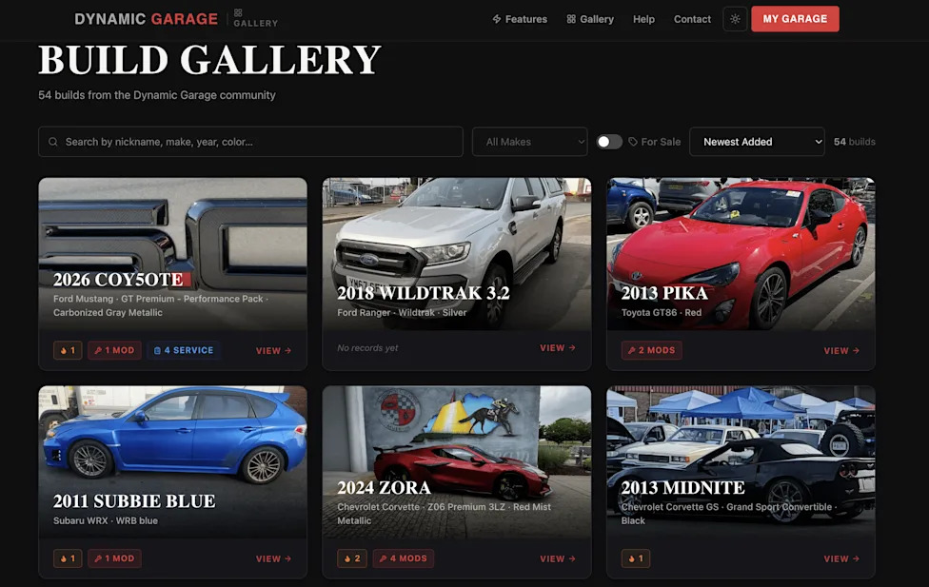Click the 2026 COY5OTE title

coord(118,280)
